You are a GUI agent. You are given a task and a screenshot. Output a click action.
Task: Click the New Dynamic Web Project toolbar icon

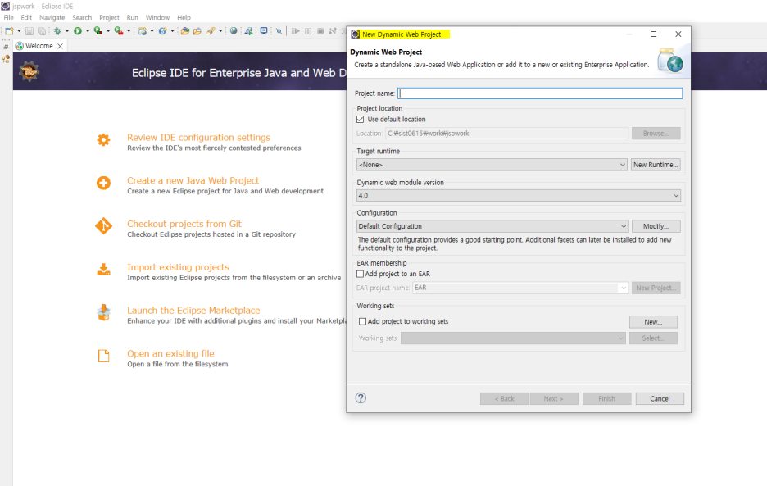point(143,31)
